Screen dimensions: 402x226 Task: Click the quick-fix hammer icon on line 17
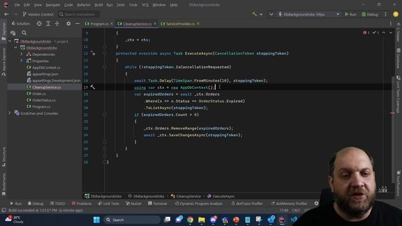point(93,87)
